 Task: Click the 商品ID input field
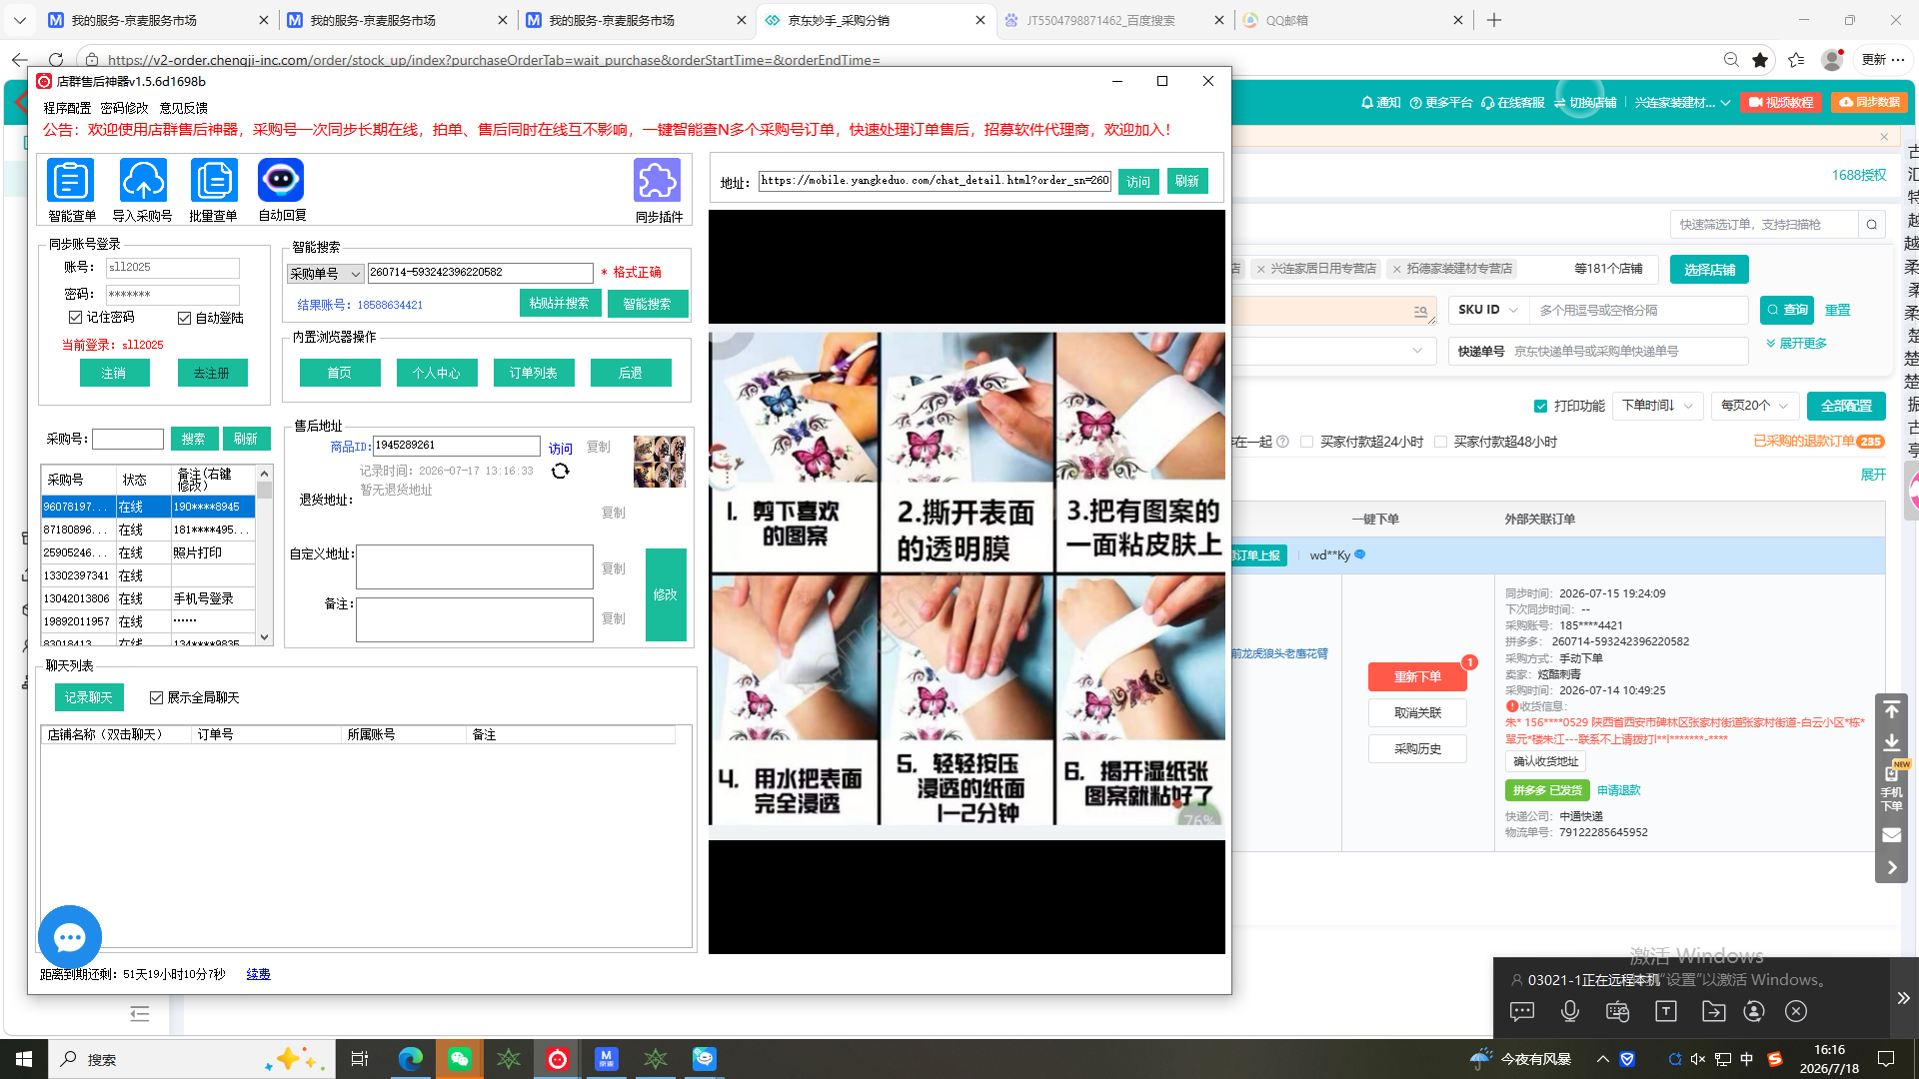[456, 446]
